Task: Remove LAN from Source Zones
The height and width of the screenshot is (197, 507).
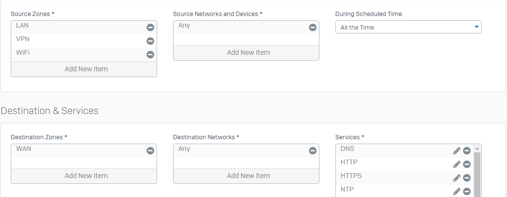Action: [x=150, y=28]
